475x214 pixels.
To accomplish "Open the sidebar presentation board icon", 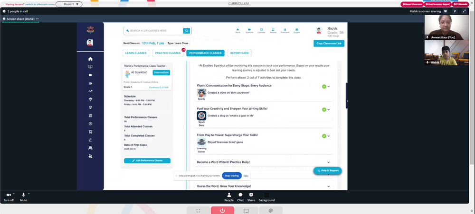I will [x=90, y=67].
